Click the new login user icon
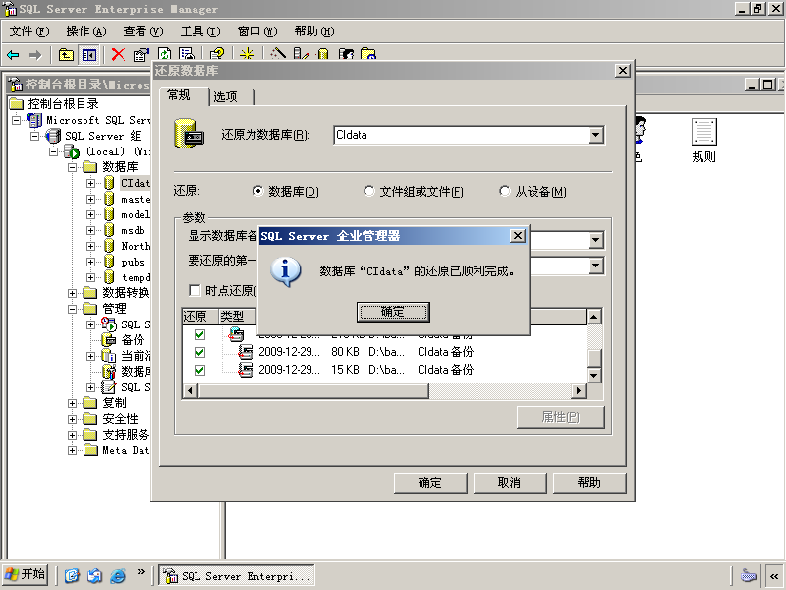 pos(346,54)
